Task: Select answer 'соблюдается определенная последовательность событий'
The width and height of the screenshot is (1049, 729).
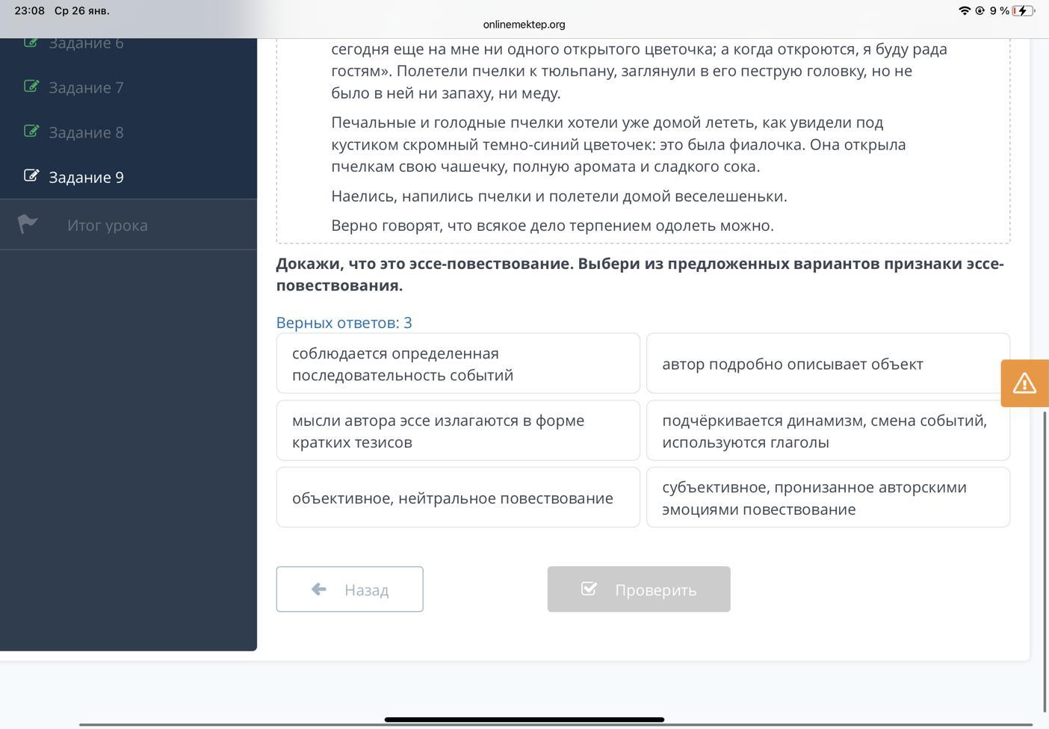Action: pyautogui.click(x=458, y=364)
